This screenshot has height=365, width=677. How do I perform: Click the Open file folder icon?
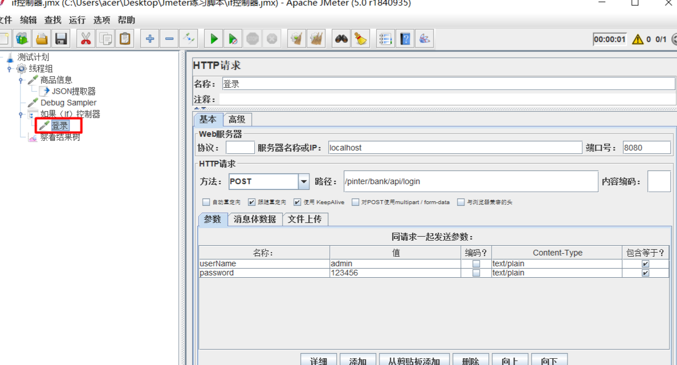pos(42,39)
